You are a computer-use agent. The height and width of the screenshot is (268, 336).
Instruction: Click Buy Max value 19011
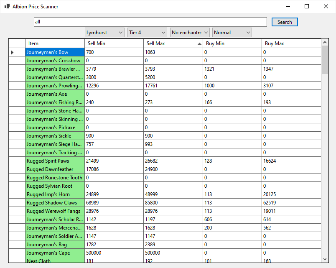point(291,211)
